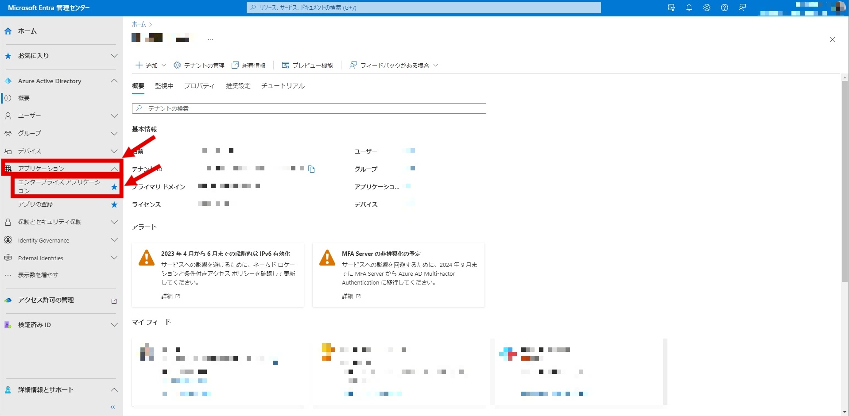Image resolution: width=849 pixels, height=416 pixels.
Task: Open エンタープライズ アプリケーション in sidebar
Action: [x=60, y=186]
